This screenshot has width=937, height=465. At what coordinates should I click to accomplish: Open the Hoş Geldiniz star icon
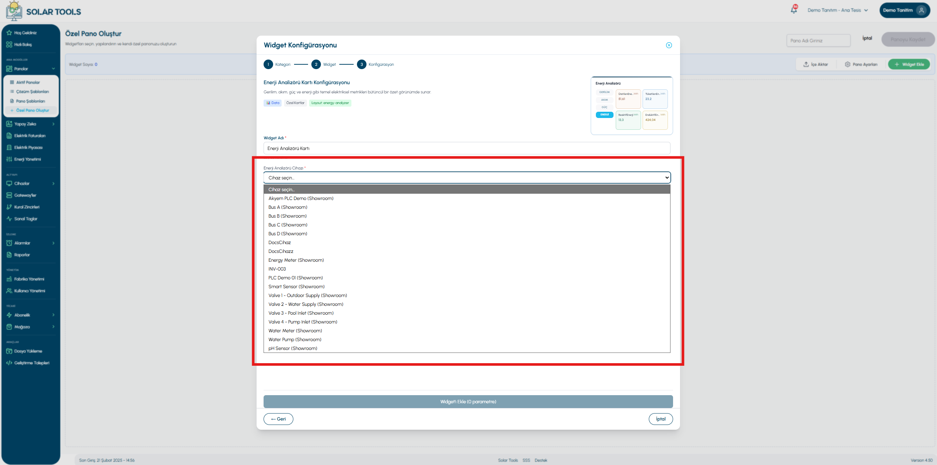click(x=9, y=33)
